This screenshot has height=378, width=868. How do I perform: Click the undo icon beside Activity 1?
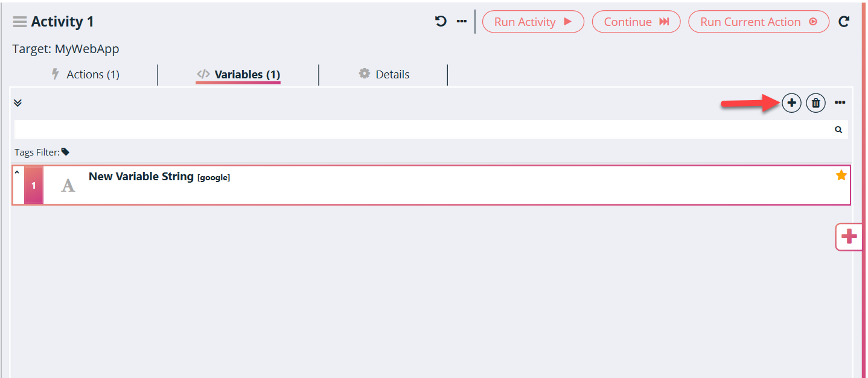(x=441, y=22)
